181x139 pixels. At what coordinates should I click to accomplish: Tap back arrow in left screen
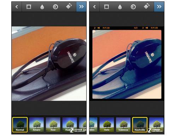click(17, 7)
